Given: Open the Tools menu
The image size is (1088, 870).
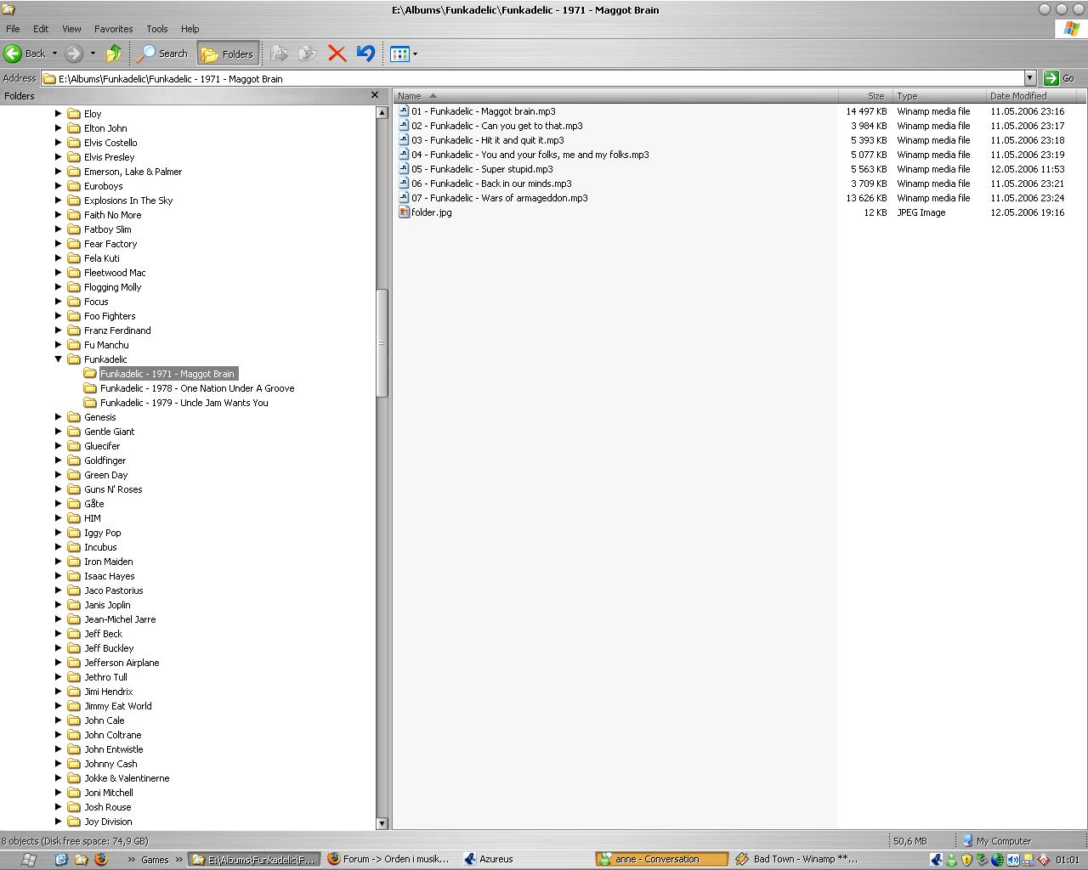Looking at the screenshot, I should 157,29.
